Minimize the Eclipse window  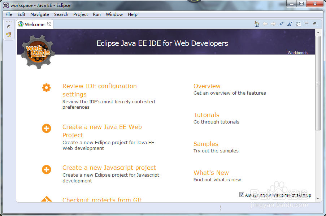[x=292, y=4]
